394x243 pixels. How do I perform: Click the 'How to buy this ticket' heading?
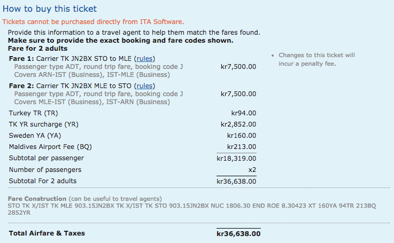tap(50, 9)
